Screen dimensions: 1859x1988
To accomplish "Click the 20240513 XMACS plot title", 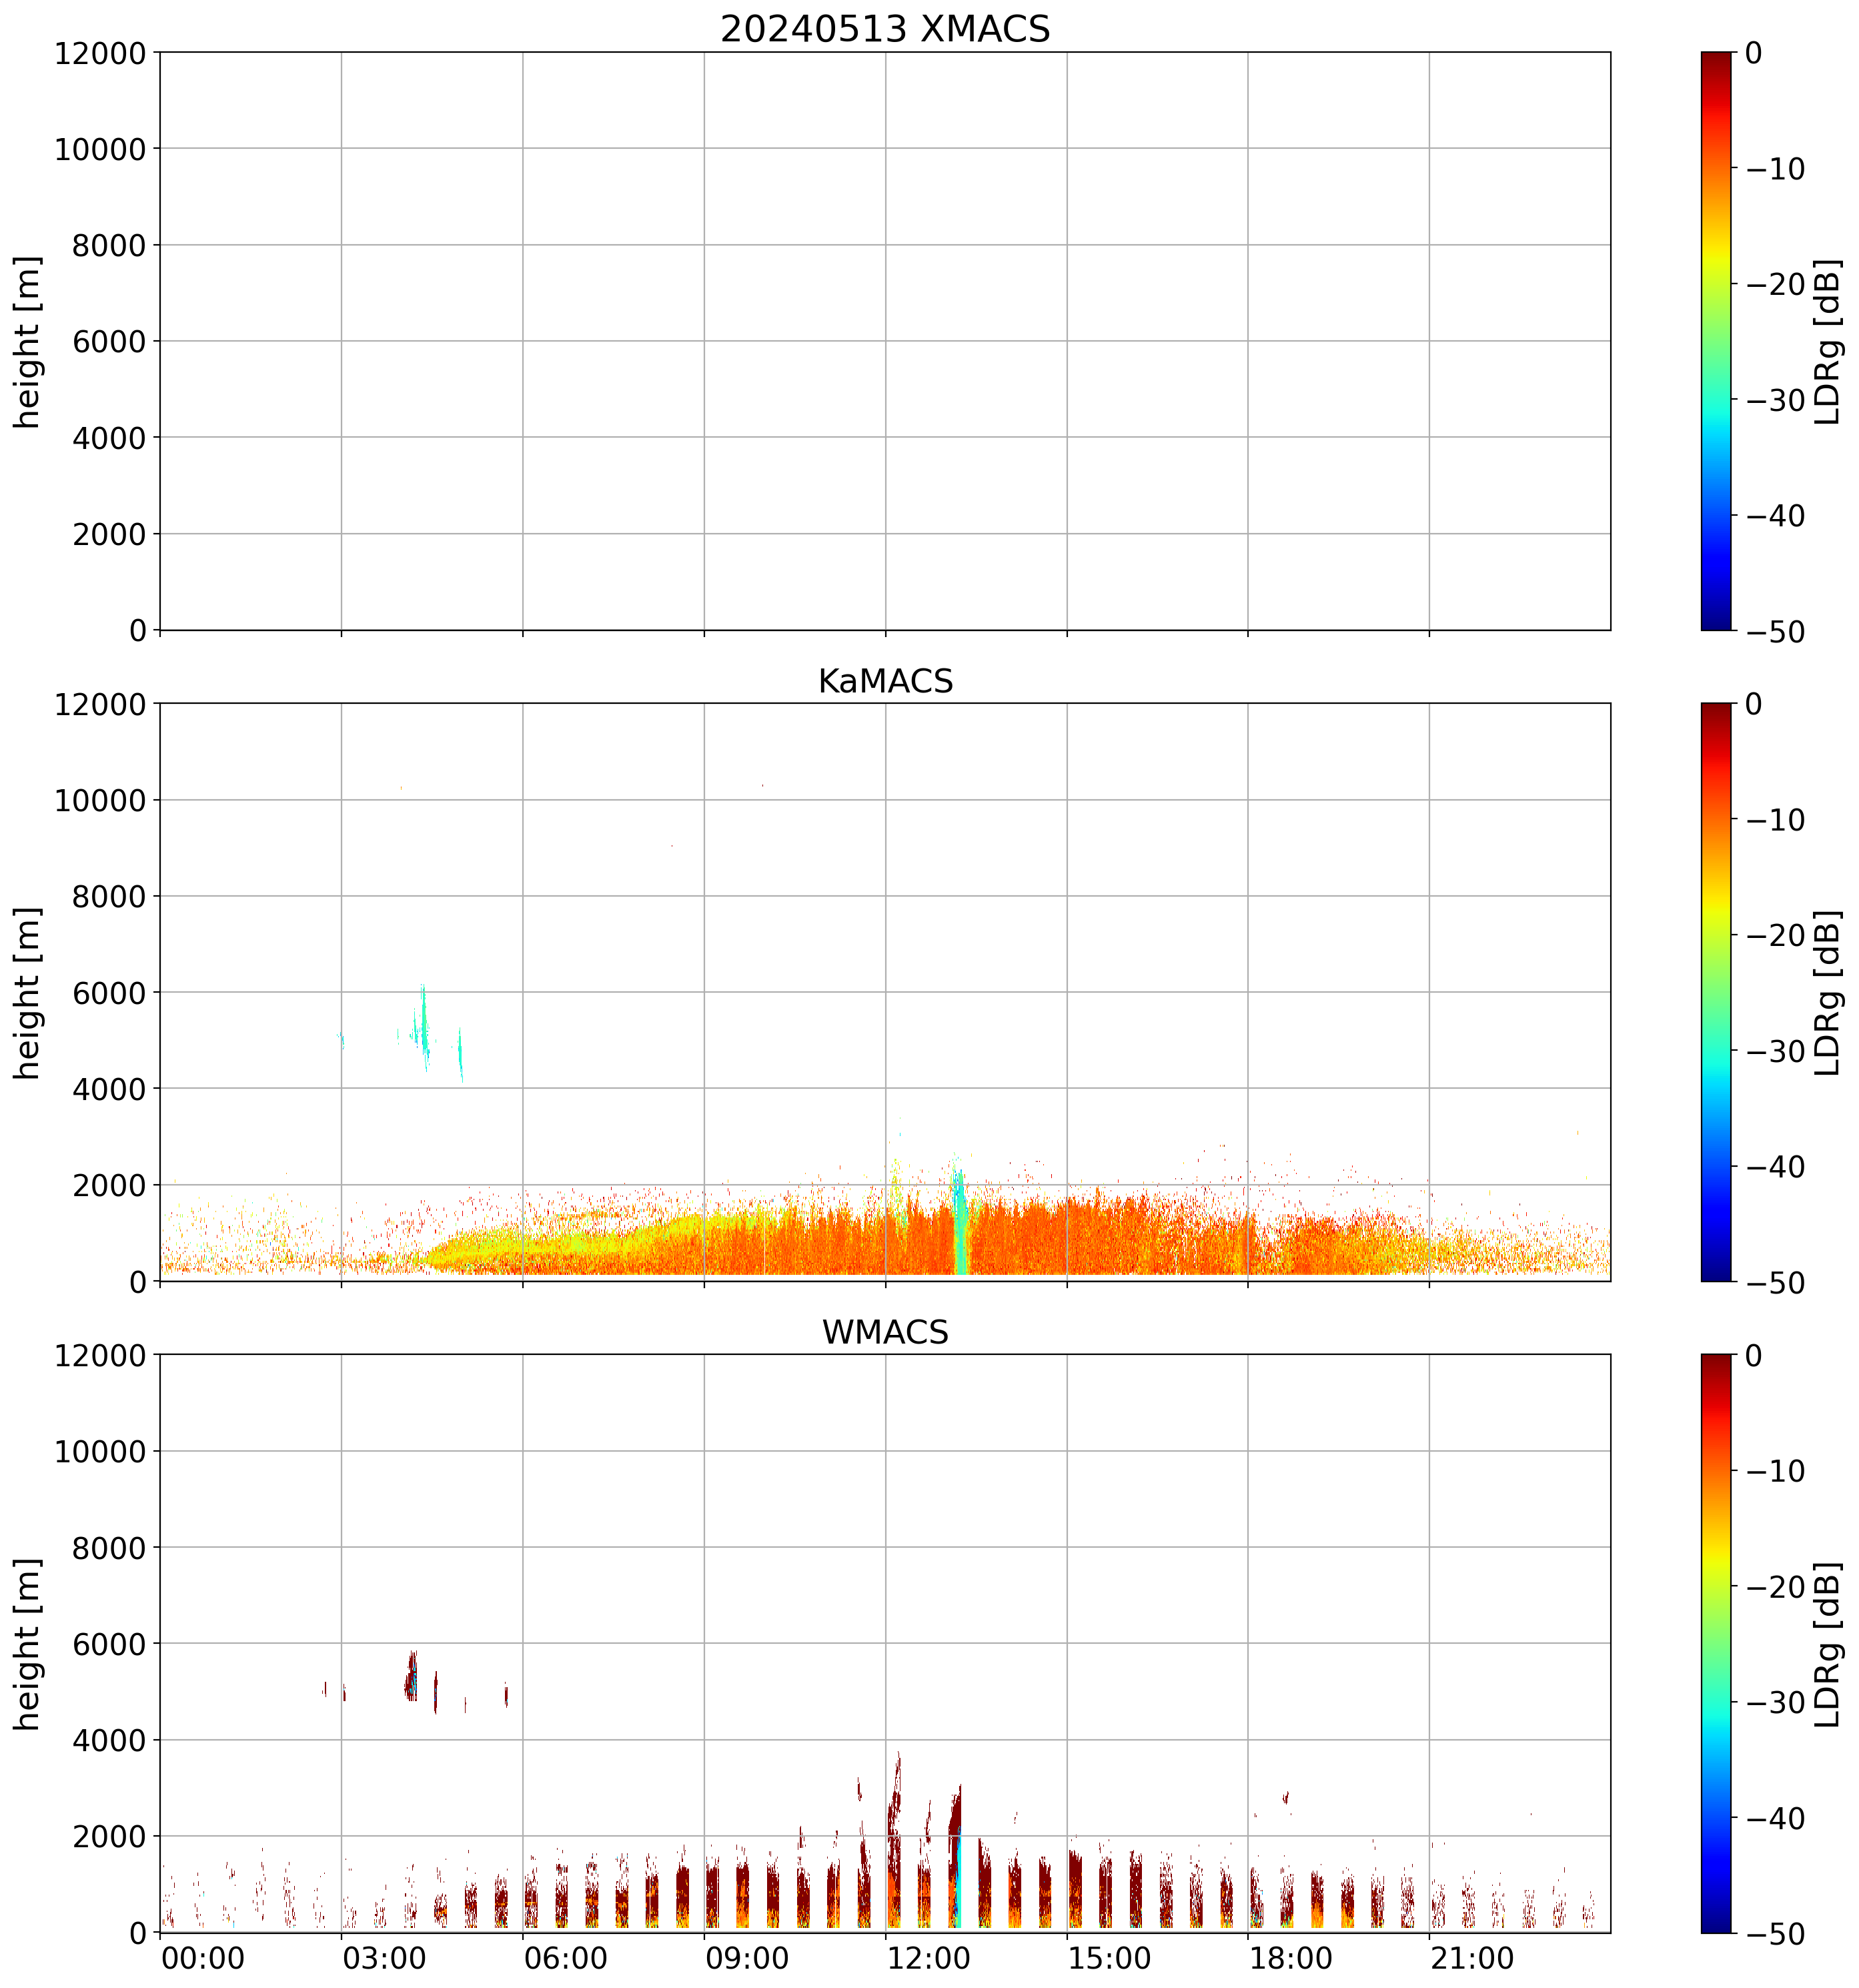I will (885, 29).
